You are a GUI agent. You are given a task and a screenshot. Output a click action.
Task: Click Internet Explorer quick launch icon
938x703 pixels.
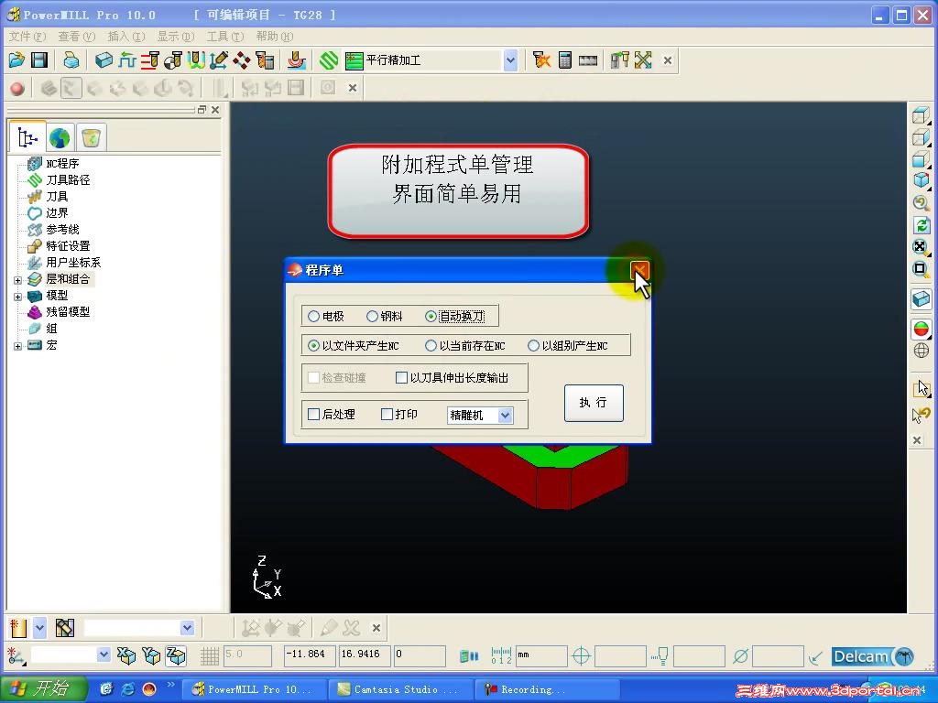pos(127,689)
